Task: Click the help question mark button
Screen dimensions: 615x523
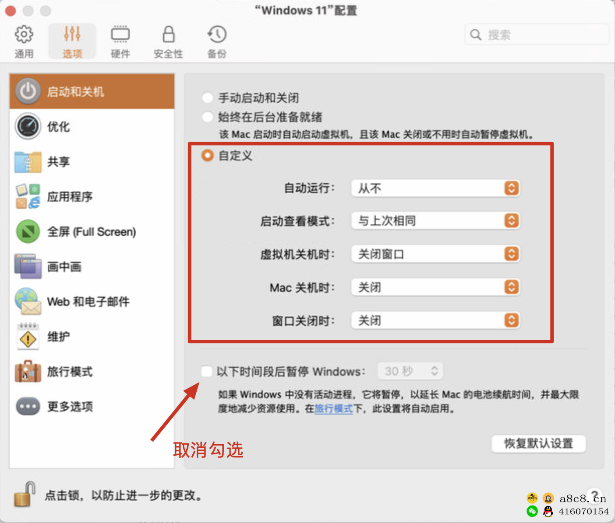Action: point(595,495)
